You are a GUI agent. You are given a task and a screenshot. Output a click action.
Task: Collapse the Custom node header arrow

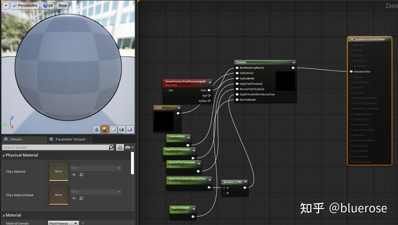[x=294, y=62]
